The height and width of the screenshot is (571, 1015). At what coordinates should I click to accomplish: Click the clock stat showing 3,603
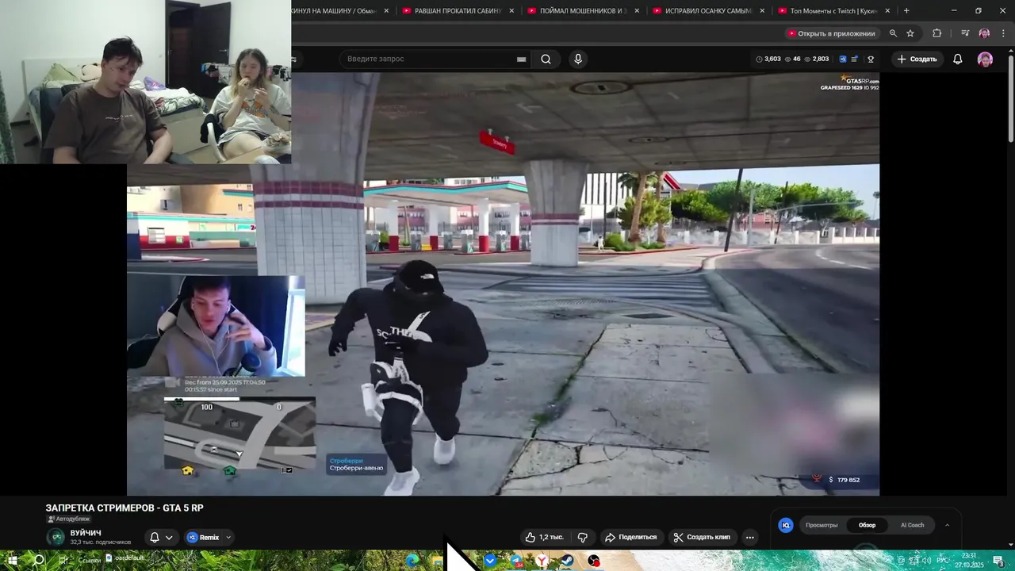pos(768,59)
